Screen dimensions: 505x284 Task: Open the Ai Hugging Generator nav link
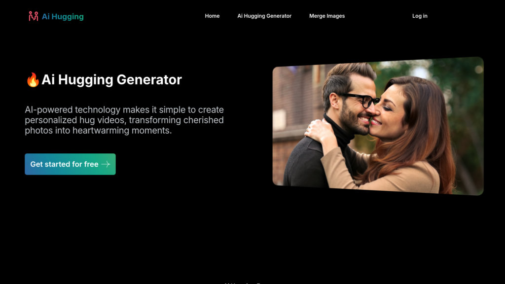coord(264,16)
